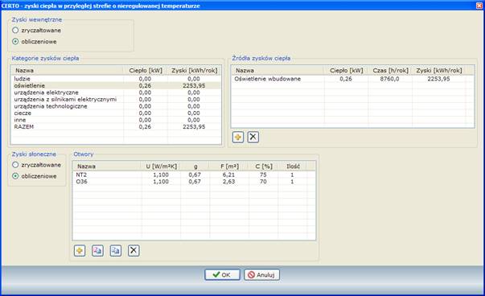Click the pink-and-teal icon under Otwory table

[98, 250]
